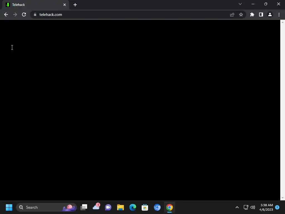Bookmark this tab with star icon
This screenshot has height=214, width=285.
[x=241, y=14]
